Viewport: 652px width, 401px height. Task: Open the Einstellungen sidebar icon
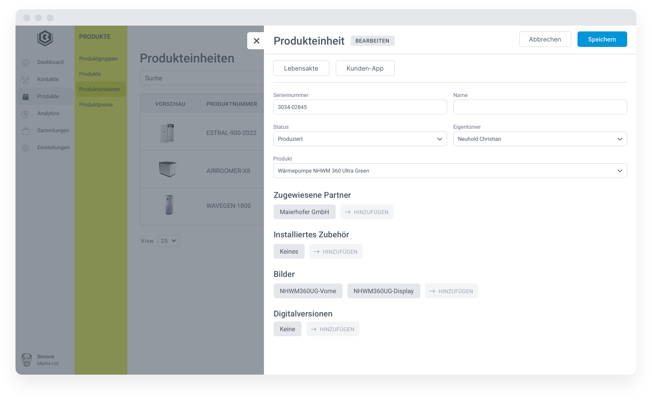click(25, 147)
